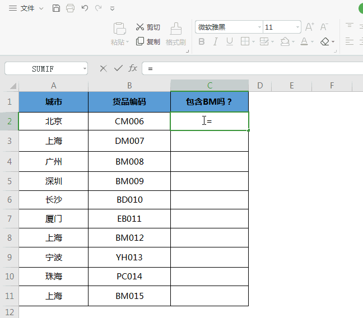This screenshot has width=363, height=318.
Task: Select row 11 header
Action: coord(10,296)
